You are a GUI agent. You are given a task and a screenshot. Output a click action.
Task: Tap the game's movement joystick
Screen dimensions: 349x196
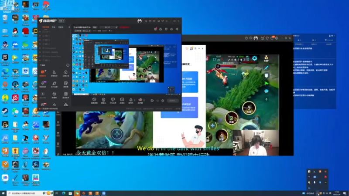[117, 134]
